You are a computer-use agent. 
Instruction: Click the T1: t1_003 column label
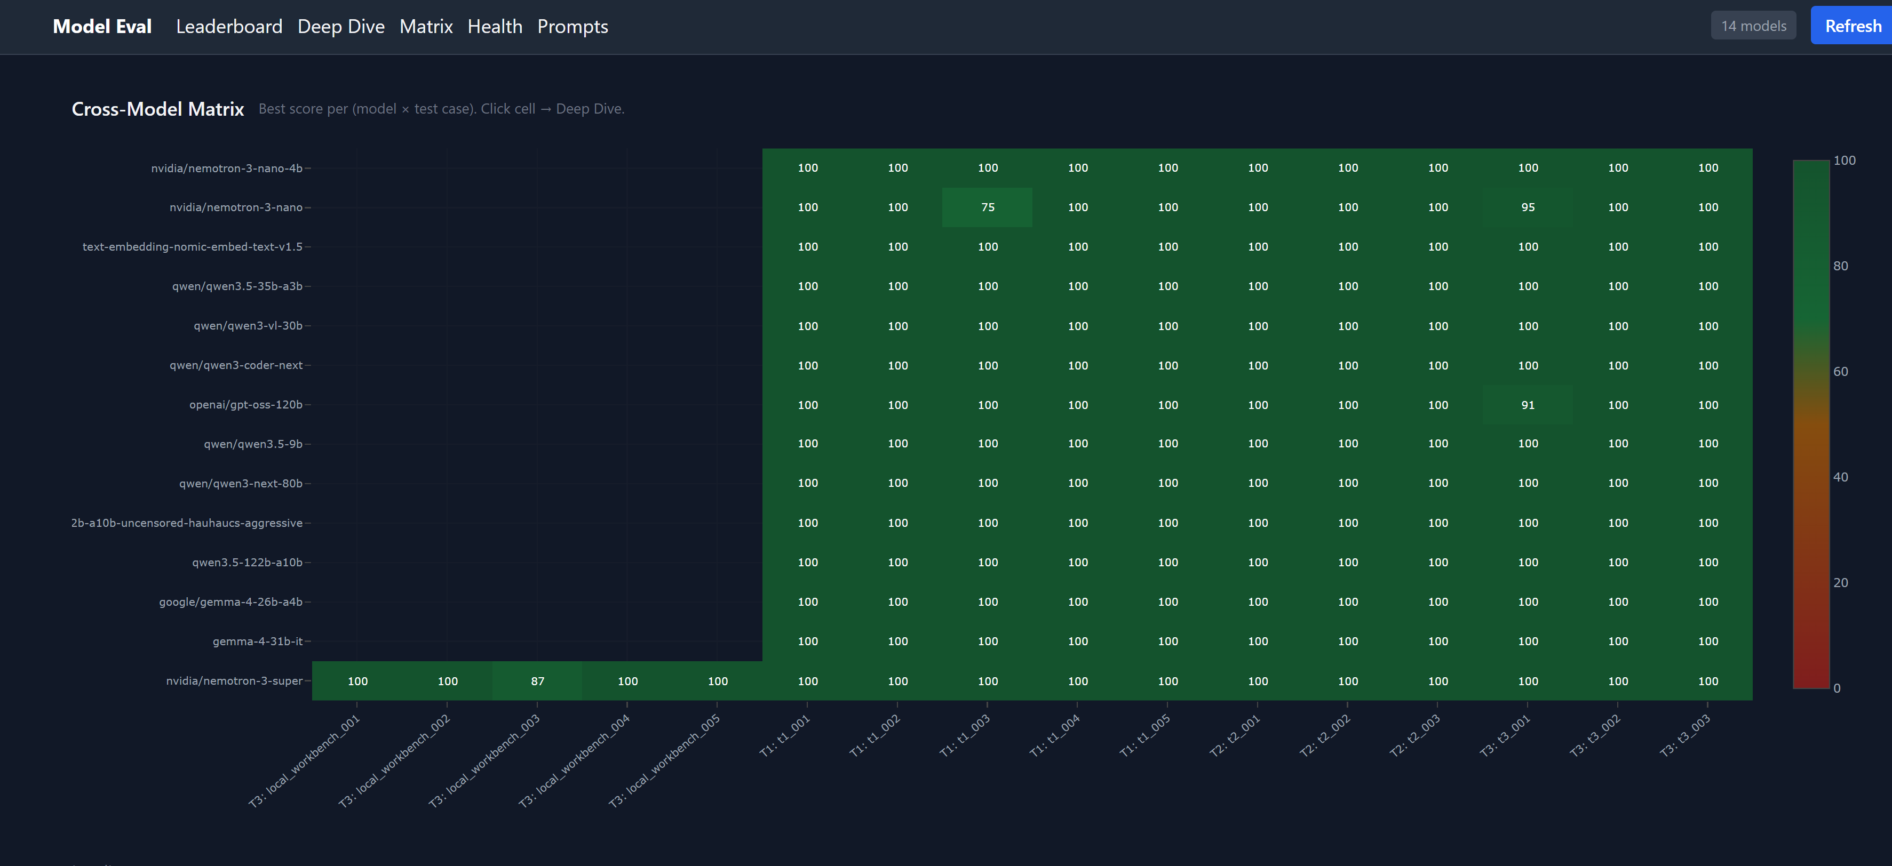point(965,735)
